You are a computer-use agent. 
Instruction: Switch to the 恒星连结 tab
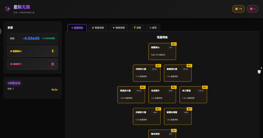click(98, 28)
